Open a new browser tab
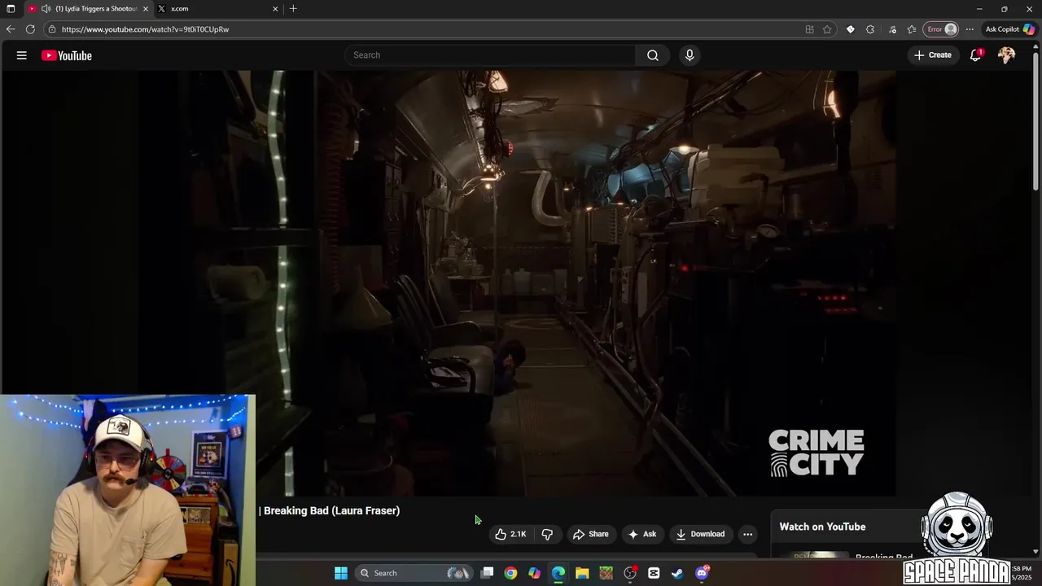This screenshot has height=586, width=1042. tap(293, 9)
